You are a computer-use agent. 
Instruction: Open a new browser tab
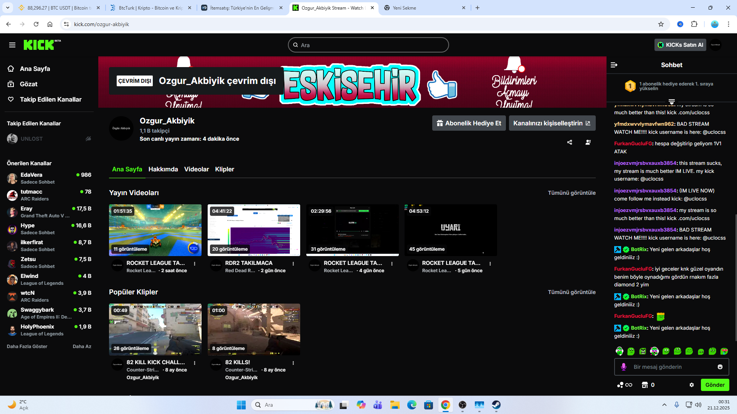click(478, 8)
